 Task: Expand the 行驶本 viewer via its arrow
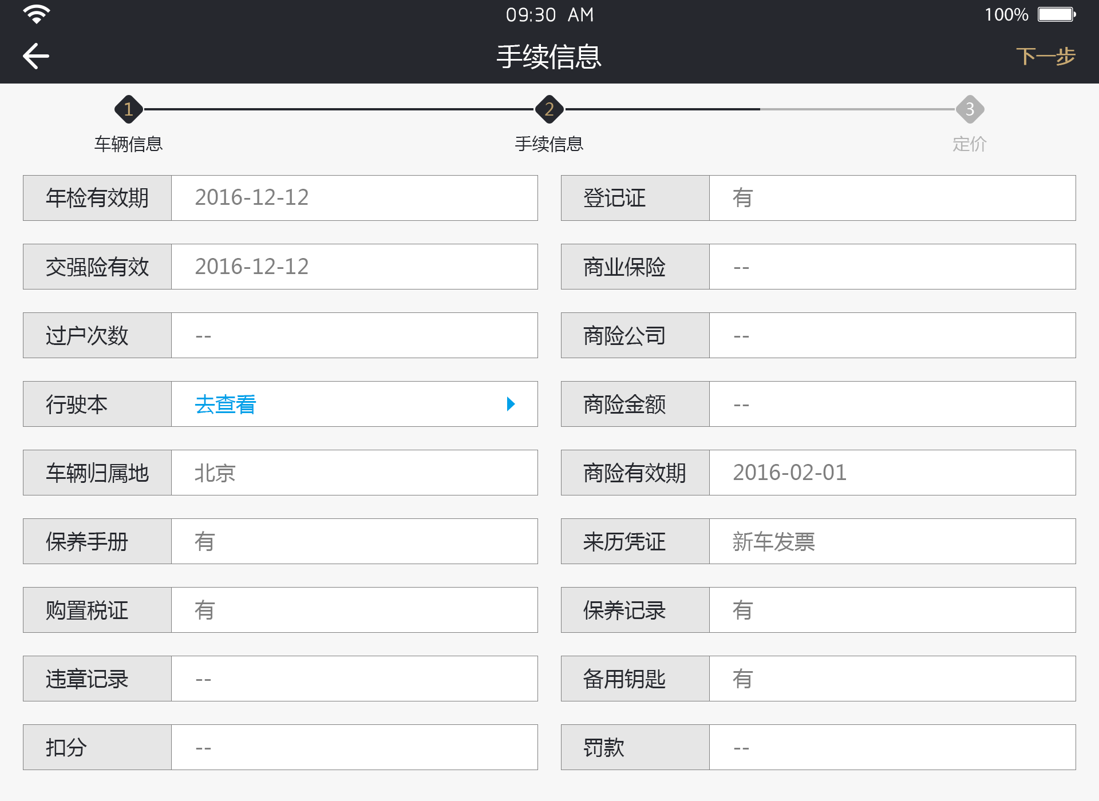[x=511, y=403]
